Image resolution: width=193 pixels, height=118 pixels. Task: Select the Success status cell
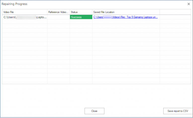point(81,17)
